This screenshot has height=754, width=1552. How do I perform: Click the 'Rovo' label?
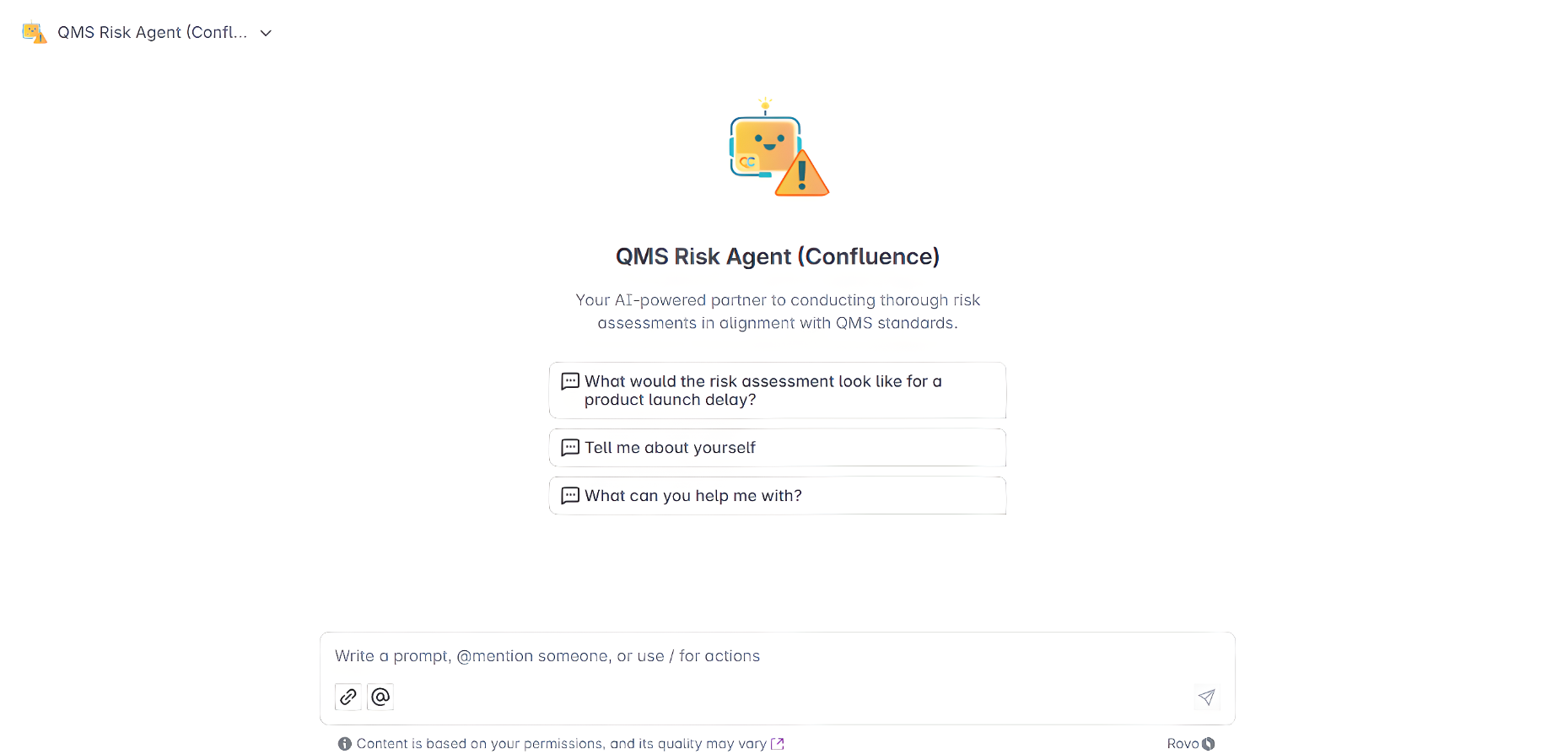(1183, 744)
